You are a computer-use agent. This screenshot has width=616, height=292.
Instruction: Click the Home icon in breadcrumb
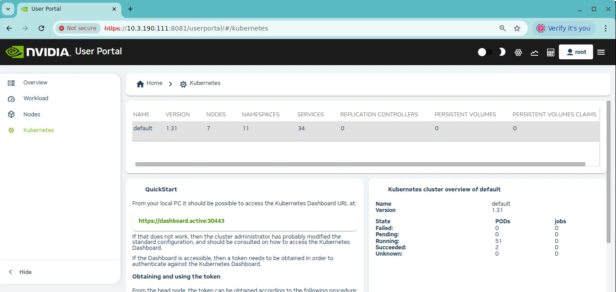pyautogui.click(x=140, y=84)
